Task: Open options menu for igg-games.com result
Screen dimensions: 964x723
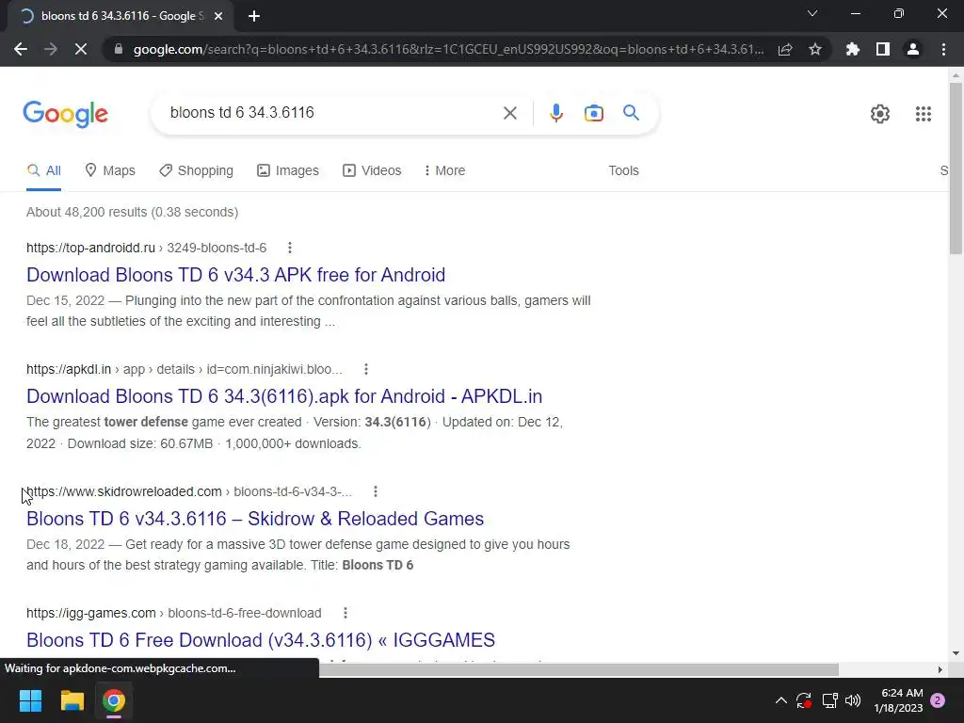Action: pos(345,613)
